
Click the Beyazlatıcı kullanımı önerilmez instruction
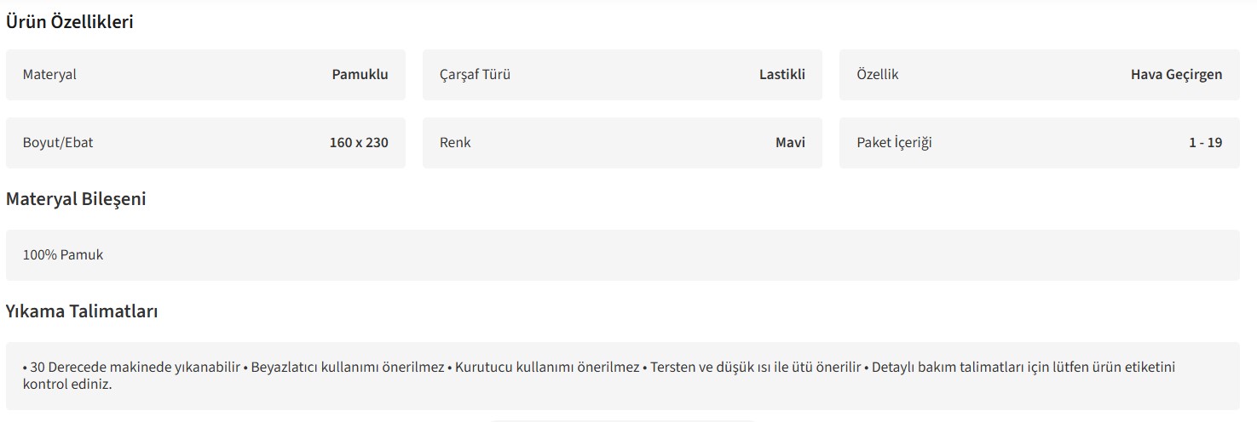(347, 368)
